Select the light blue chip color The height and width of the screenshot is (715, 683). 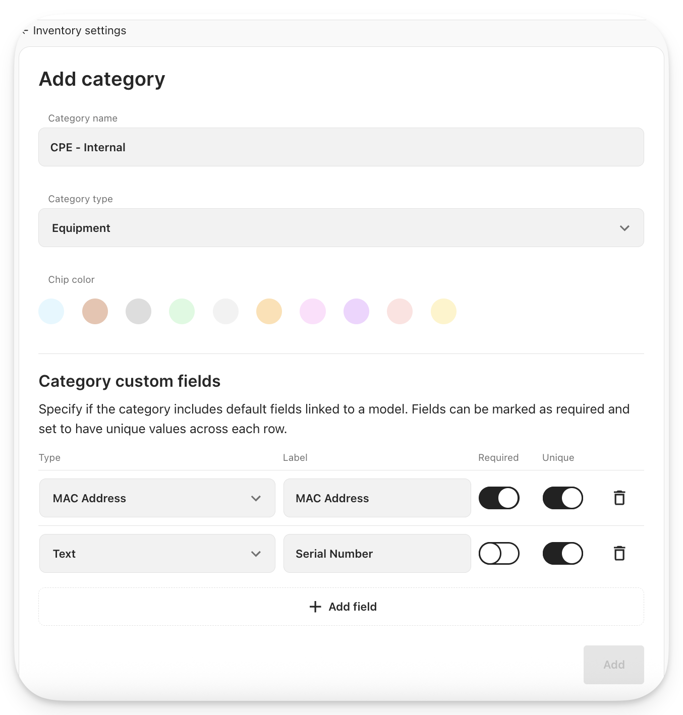click(x=51, y=311)
